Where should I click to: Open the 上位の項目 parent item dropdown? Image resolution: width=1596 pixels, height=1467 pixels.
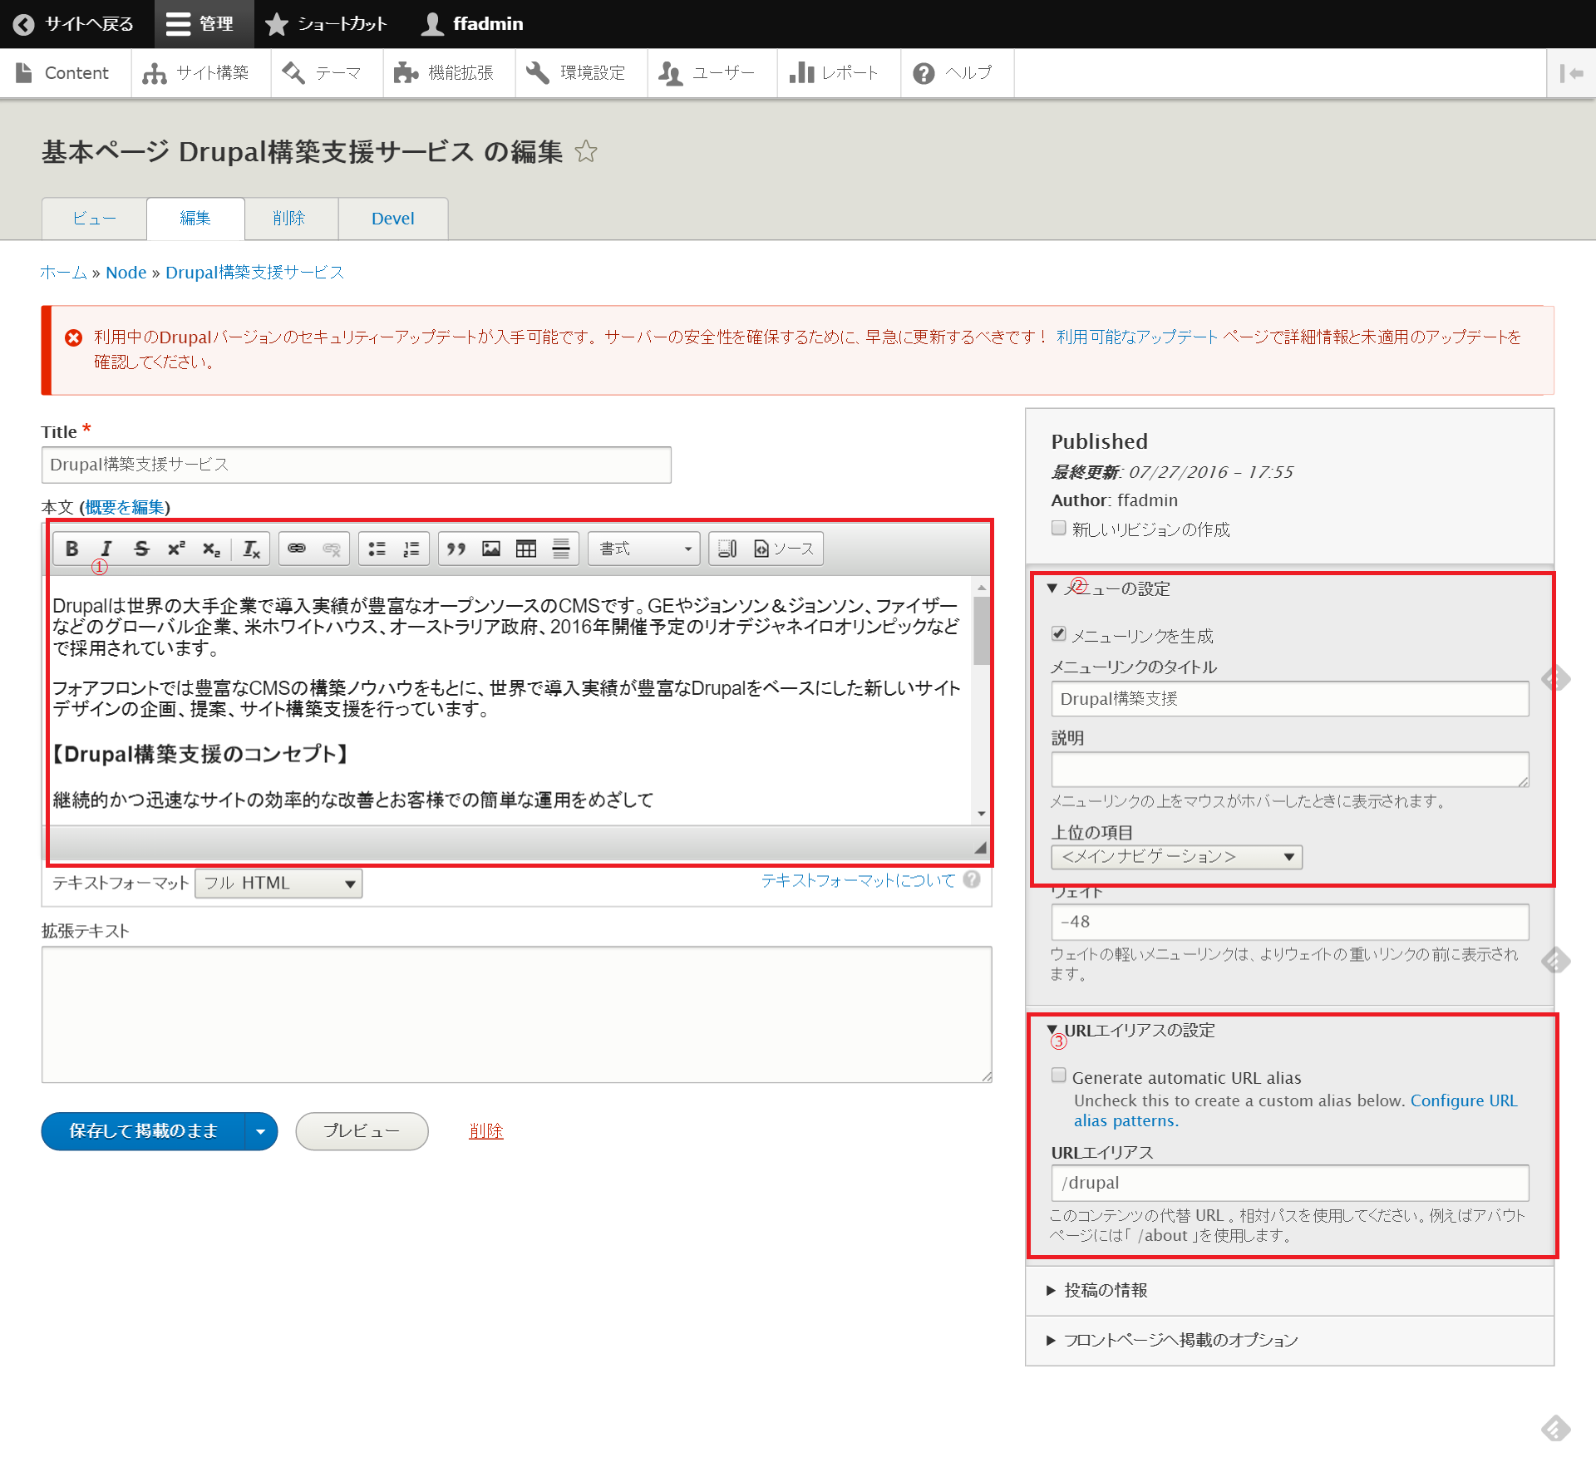[1176, 857]
